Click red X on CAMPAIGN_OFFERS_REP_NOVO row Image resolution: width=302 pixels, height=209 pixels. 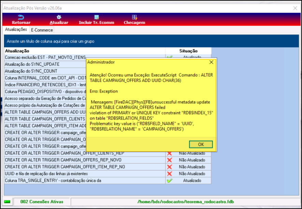point(170,160)
